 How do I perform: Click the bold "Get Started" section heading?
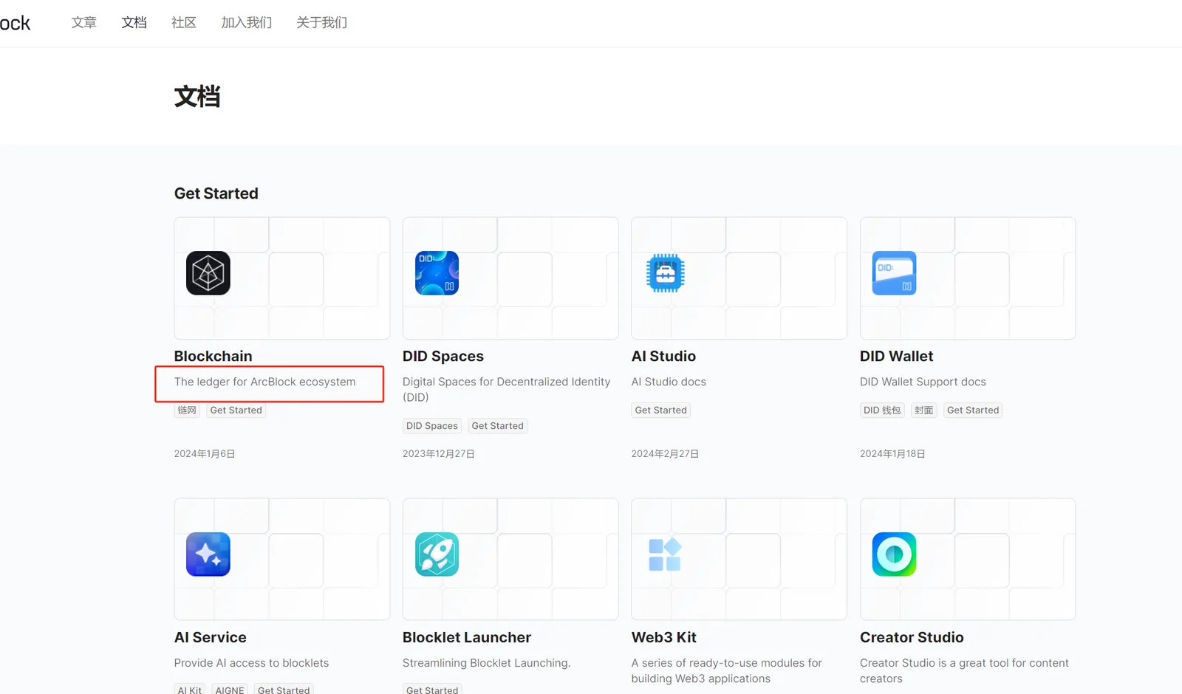pyautogui.click(x=216, y=193)
